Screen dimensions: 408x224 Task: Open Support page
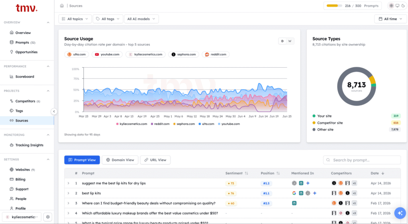click(x=22, y=189)
